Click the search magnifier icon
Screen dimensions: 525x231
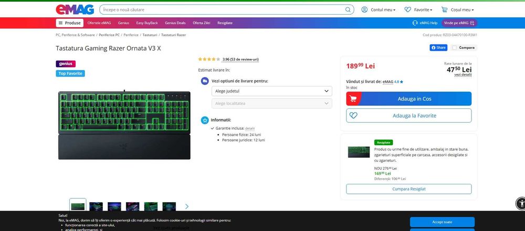348,10
